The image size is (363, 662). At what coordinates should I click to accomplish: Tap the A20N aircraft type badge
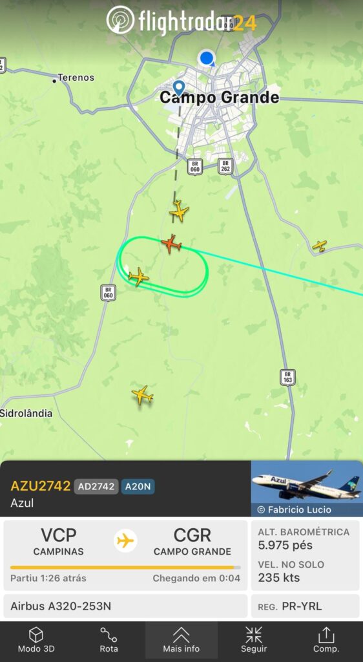tap(138, 486)
